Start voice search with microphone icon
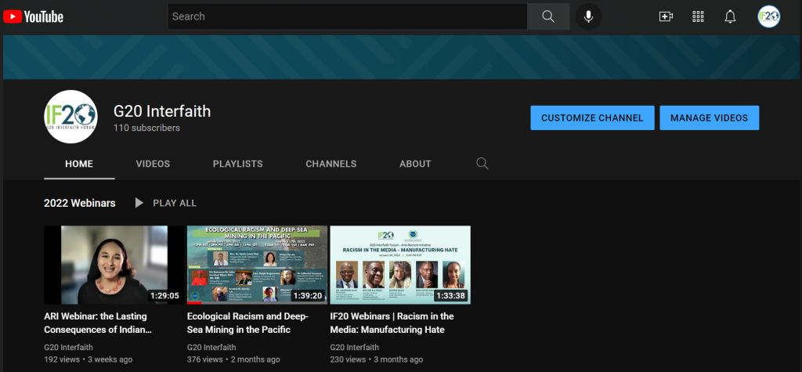This screenshot has height=372, width=802. [588, 16]
